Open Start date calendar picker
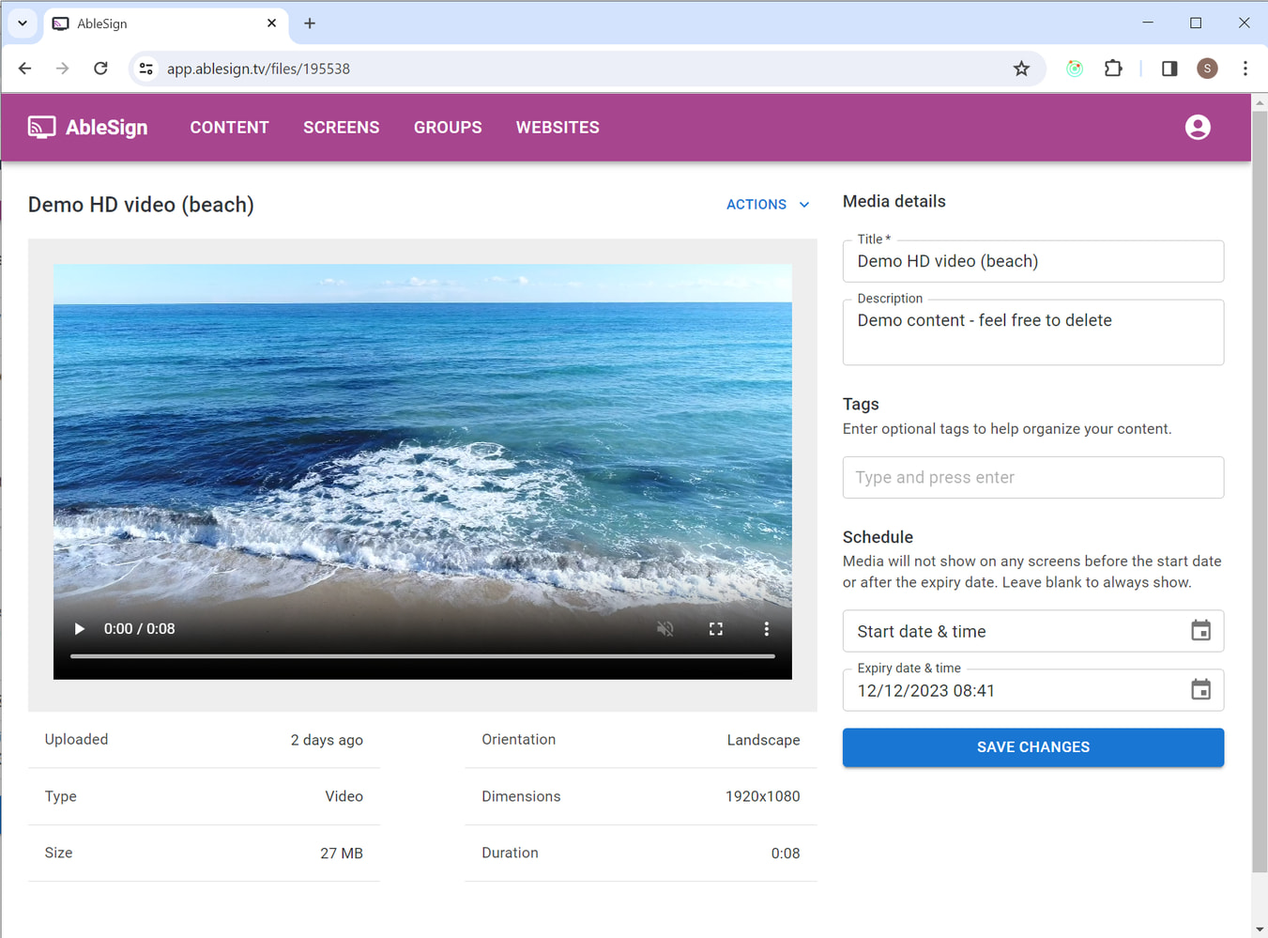The image size is (1268, 938). click(1199, 631)
